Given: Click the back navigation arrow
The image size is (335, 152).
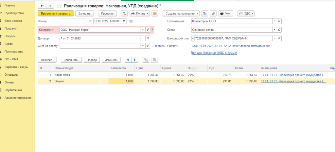Looking at the screenshot, I should pos(43,6).
